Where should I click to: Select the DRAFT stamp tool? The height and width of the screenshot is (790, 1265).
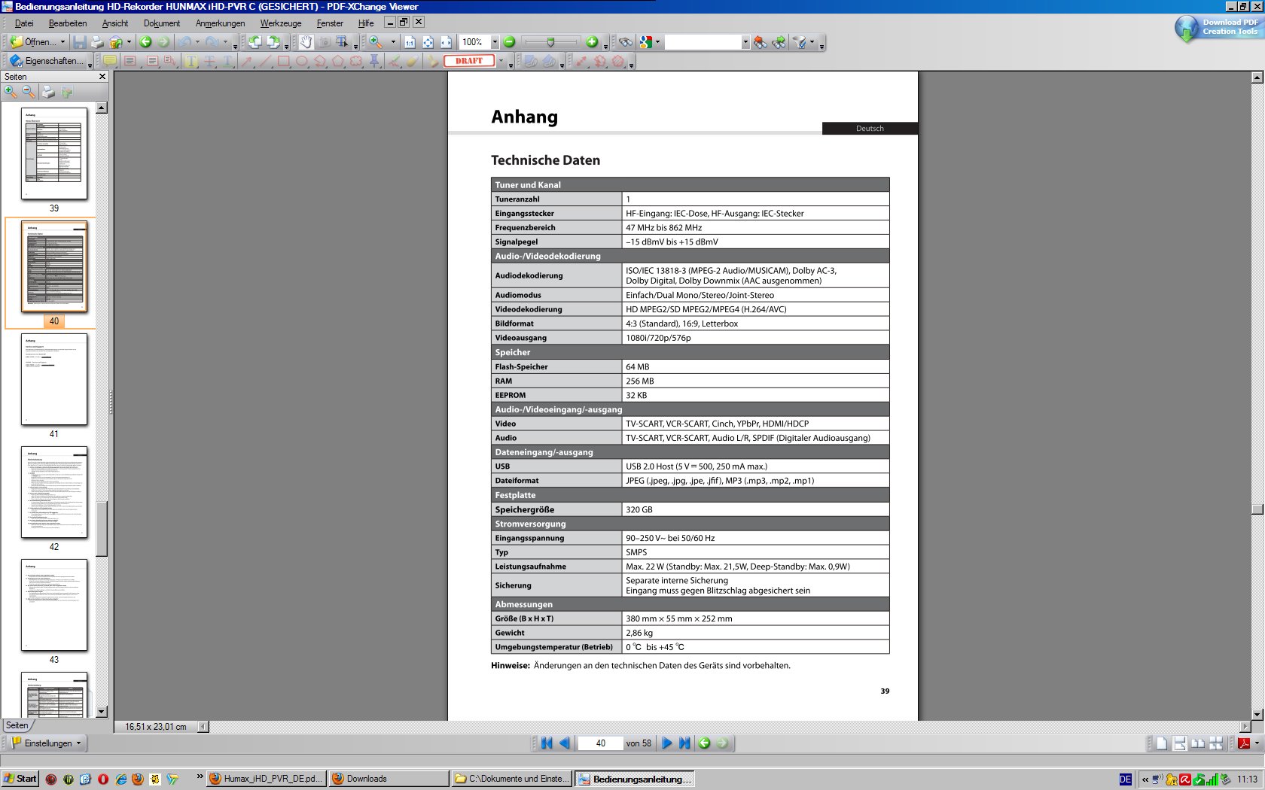(469, 61)
